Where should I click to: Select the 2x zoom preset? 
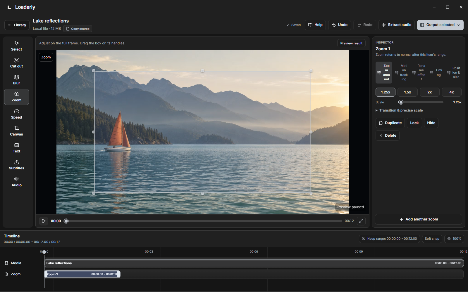click(429, 92)
